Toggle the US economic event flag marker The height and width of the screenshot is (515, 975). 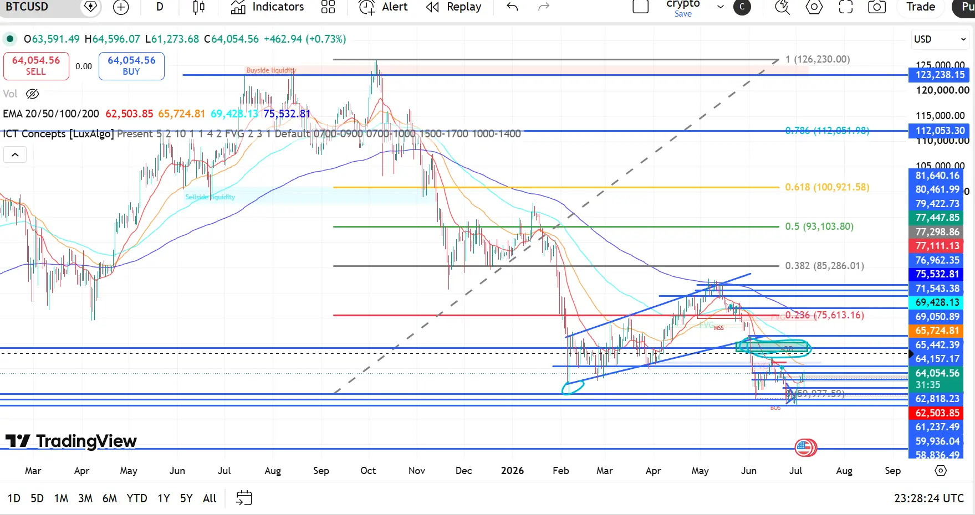pos(804,447)
